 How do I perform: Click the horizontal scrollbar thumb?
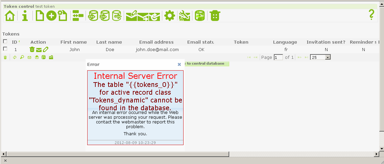[118, 154]
